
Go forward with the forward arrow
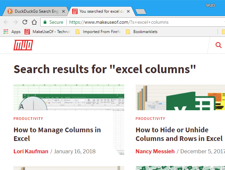(15, 22)
